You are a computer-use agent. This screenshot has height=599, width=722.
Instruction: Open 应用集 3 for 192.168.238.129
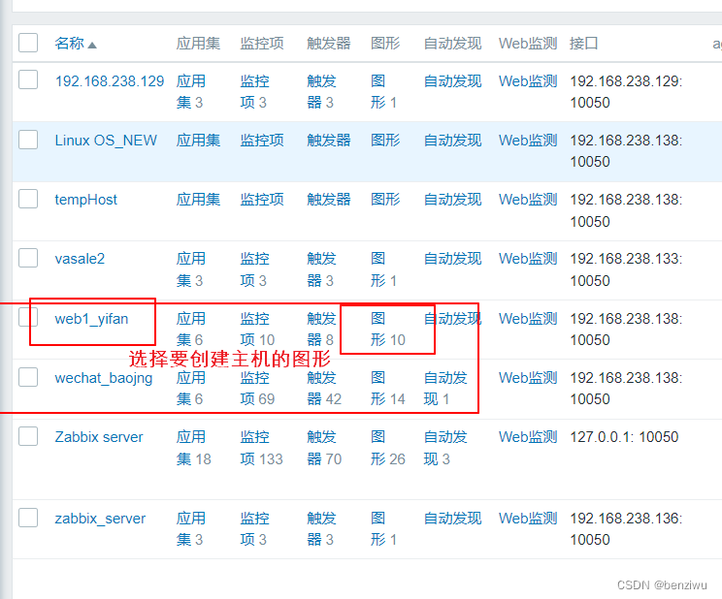pyautogui.click(x=190, y=91)
